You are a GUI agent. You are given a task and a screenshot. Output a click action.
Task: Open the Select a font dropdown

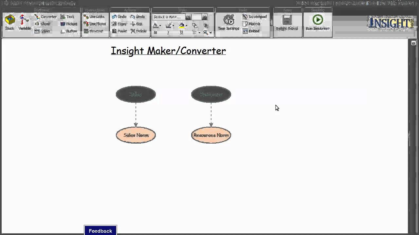tap(172, 17)
